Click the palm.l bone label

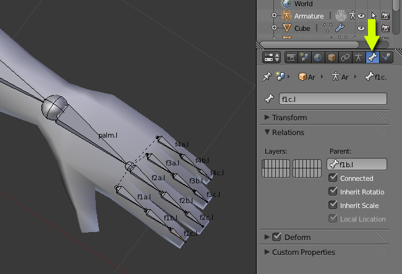click(108, 135)
